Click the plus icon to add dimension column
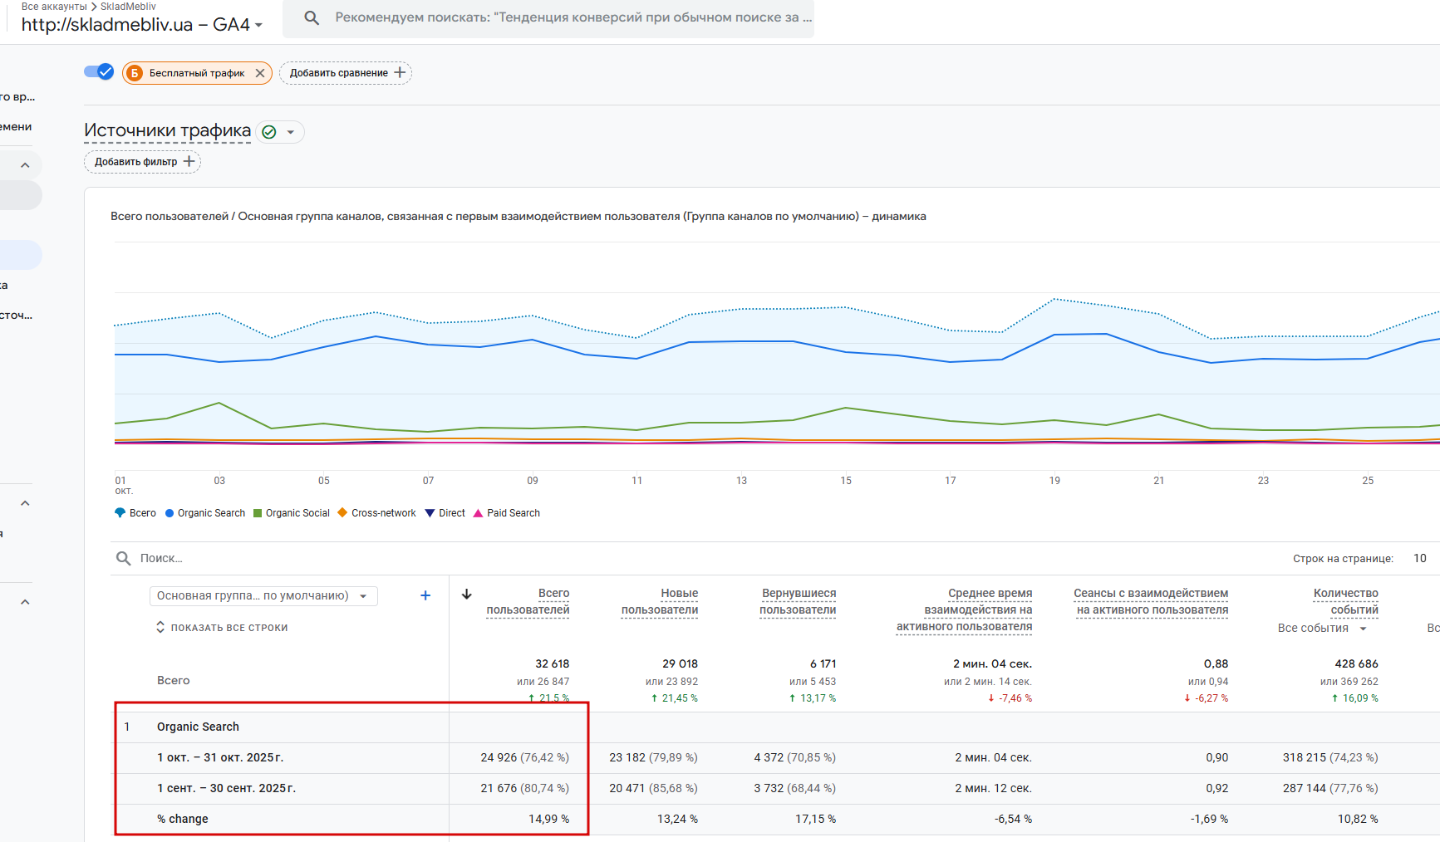This screenshot has width=1440, height=842. pos(425,595)
